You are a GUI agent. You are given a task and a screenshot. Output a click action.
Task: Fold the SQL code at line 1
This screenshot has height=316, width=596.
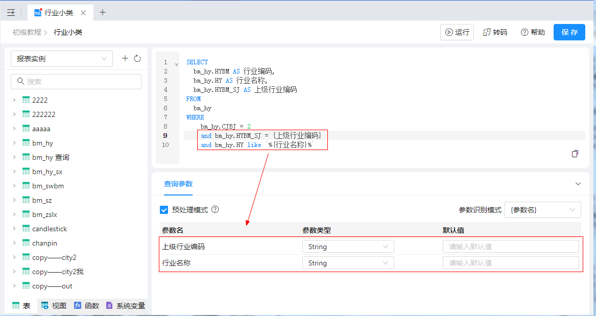[177, 64]
